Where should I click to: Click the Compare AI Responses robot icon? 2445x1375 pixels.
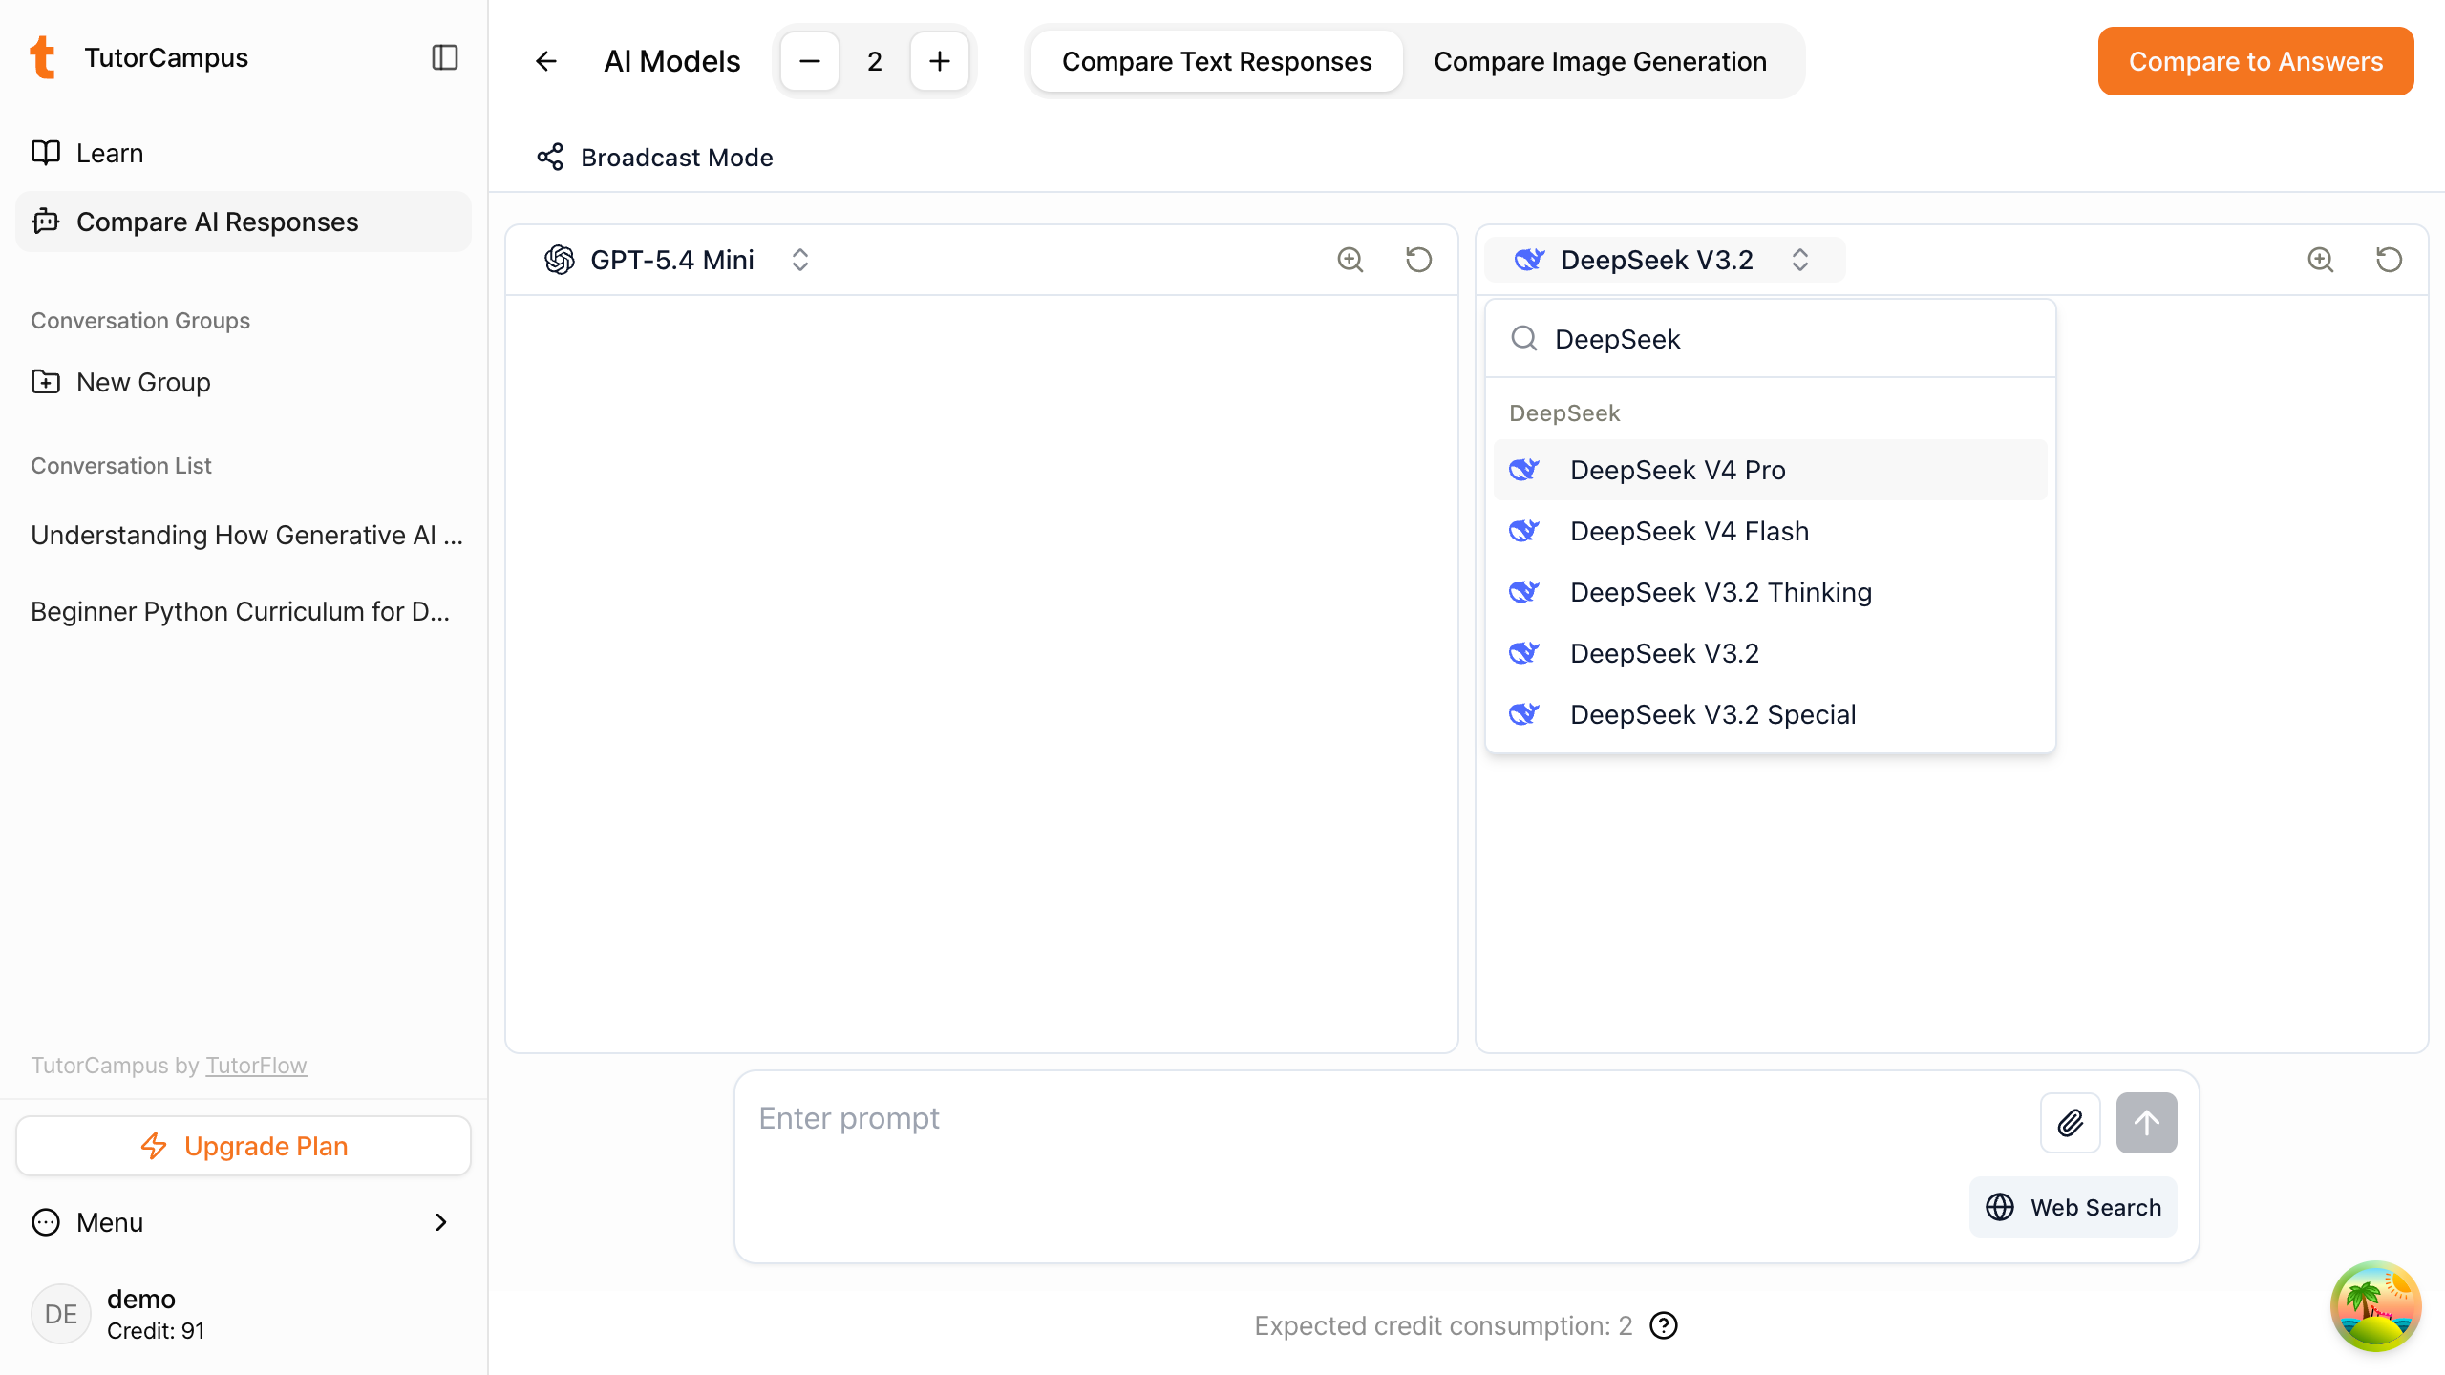pos(46,222)
